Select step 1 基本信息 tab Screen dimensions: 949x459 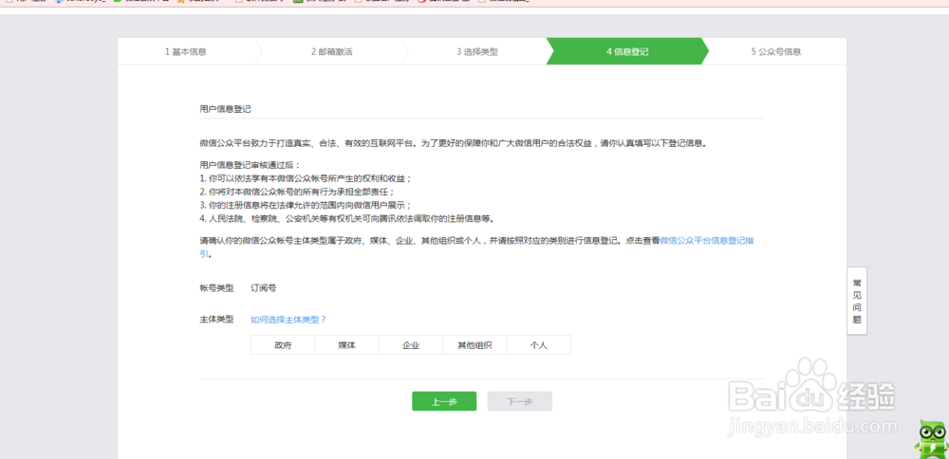click(x=186, y=51)
